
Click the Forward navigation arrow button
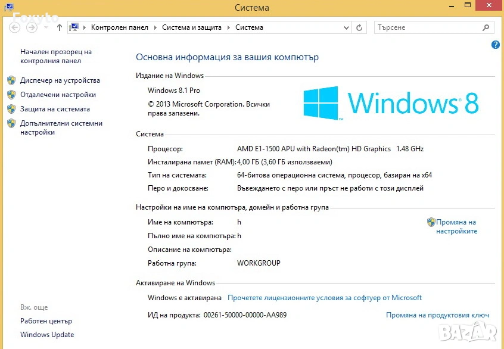click(32, 27)
